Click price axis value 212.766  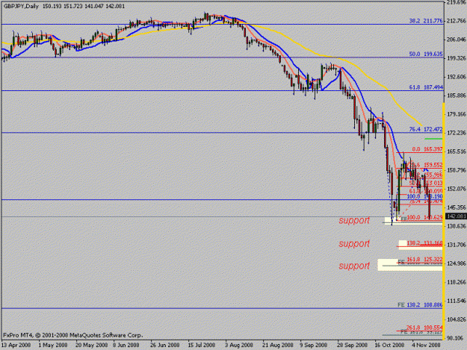pyautogui.click(x=457, y=20)
